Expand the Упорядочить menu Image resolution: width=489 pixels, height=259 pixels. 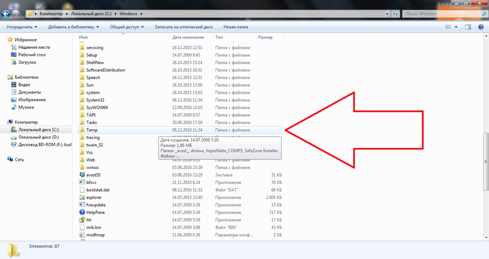click(x=22, y=27)
